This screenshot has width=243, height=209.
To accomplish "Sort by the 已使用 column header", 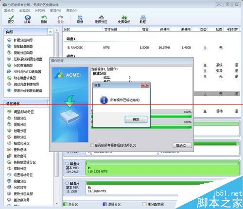I will pyautogui.click(x=160, y=30).
